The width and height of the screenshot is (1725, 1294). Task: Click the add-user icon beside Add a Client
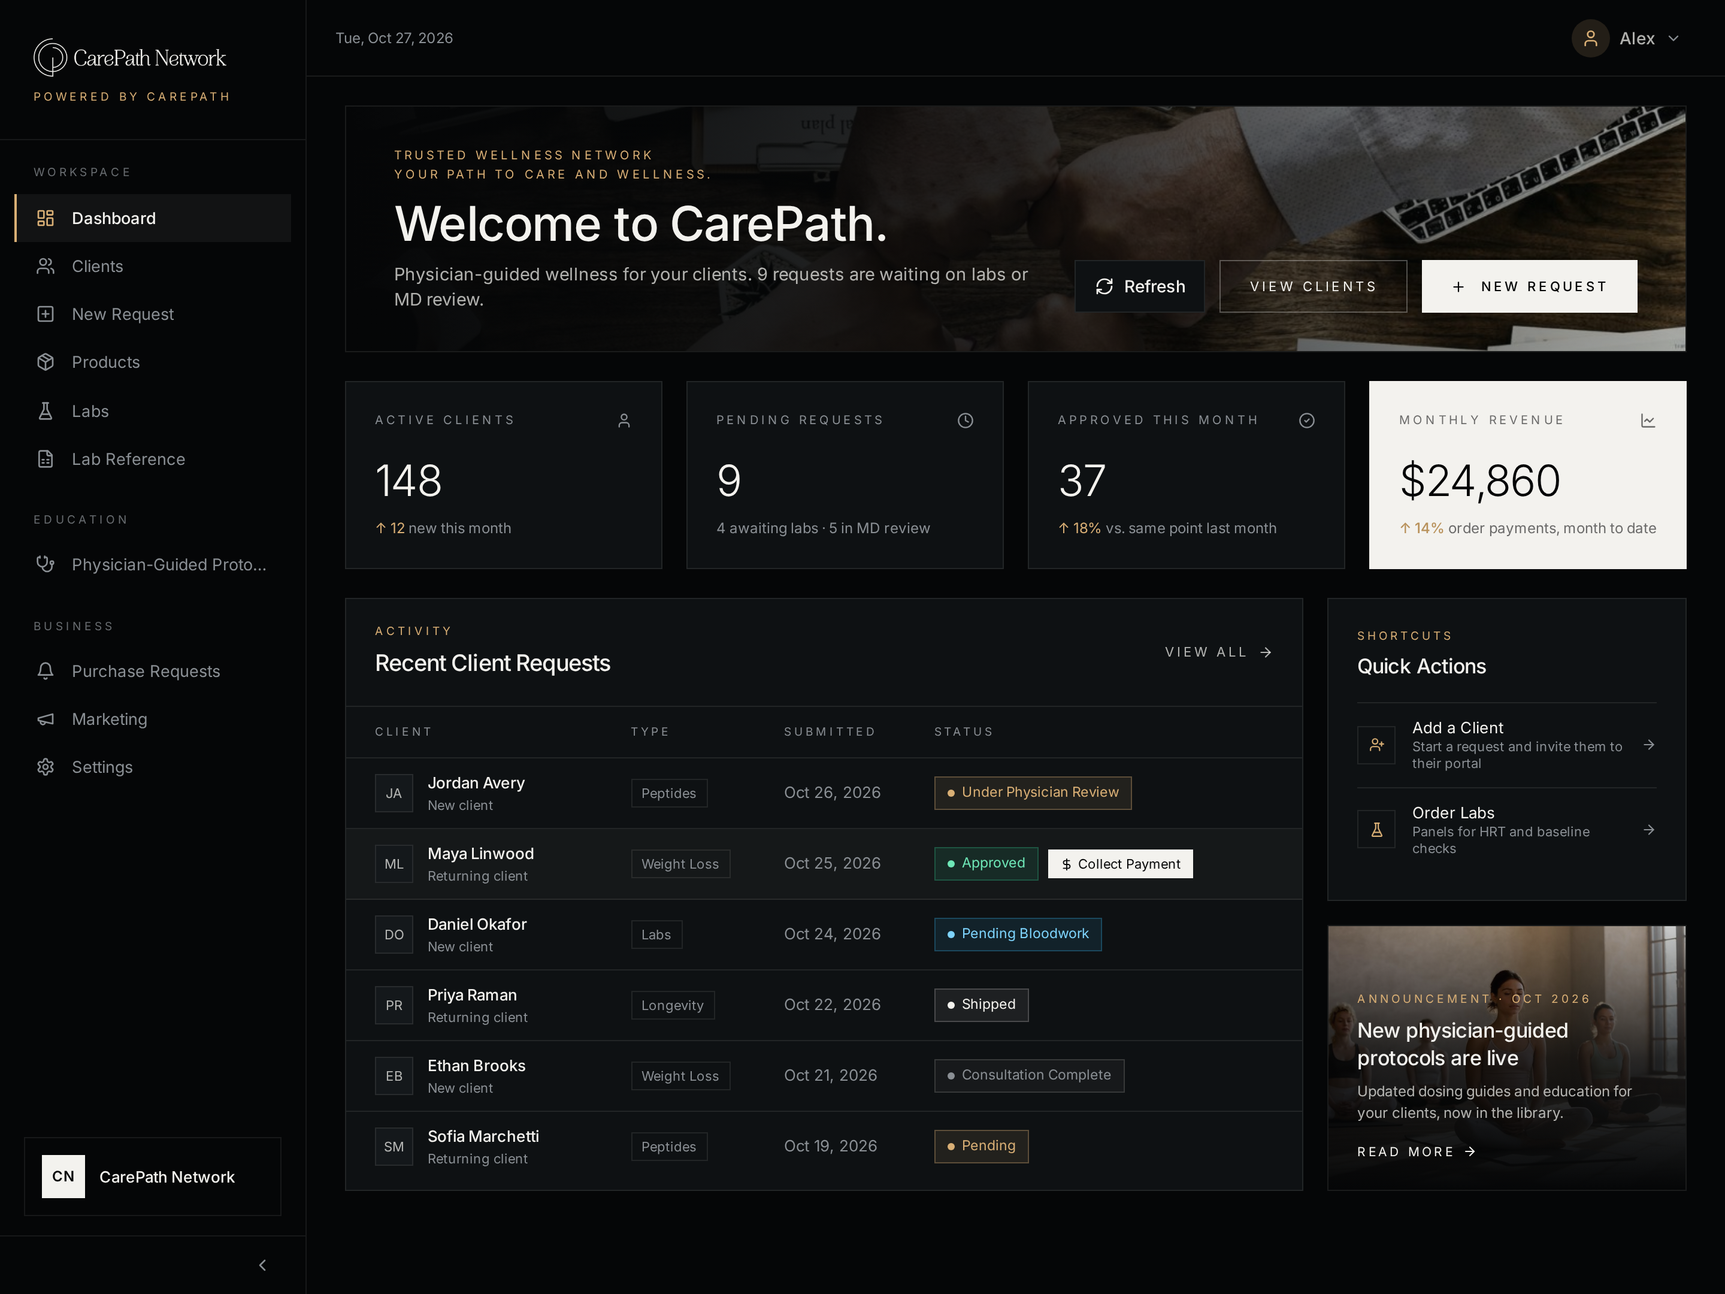coord(1376,745)
